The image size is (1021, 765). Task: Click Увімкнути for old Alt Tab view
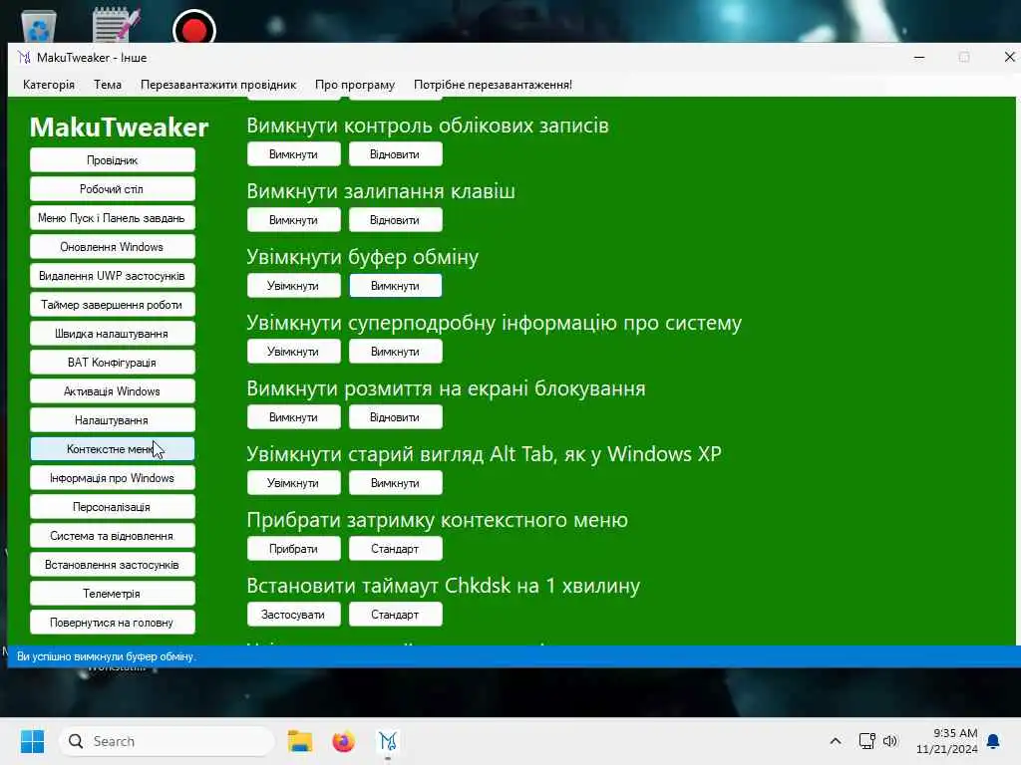(294, 483)
